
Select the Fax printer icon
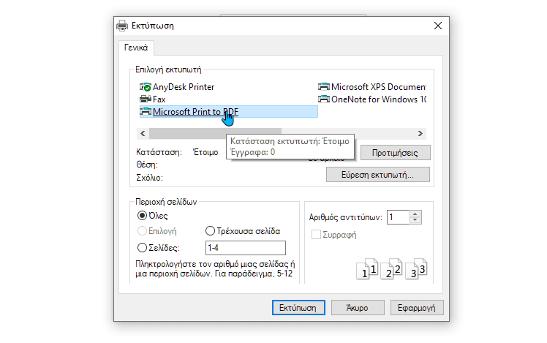click(145, 99)
